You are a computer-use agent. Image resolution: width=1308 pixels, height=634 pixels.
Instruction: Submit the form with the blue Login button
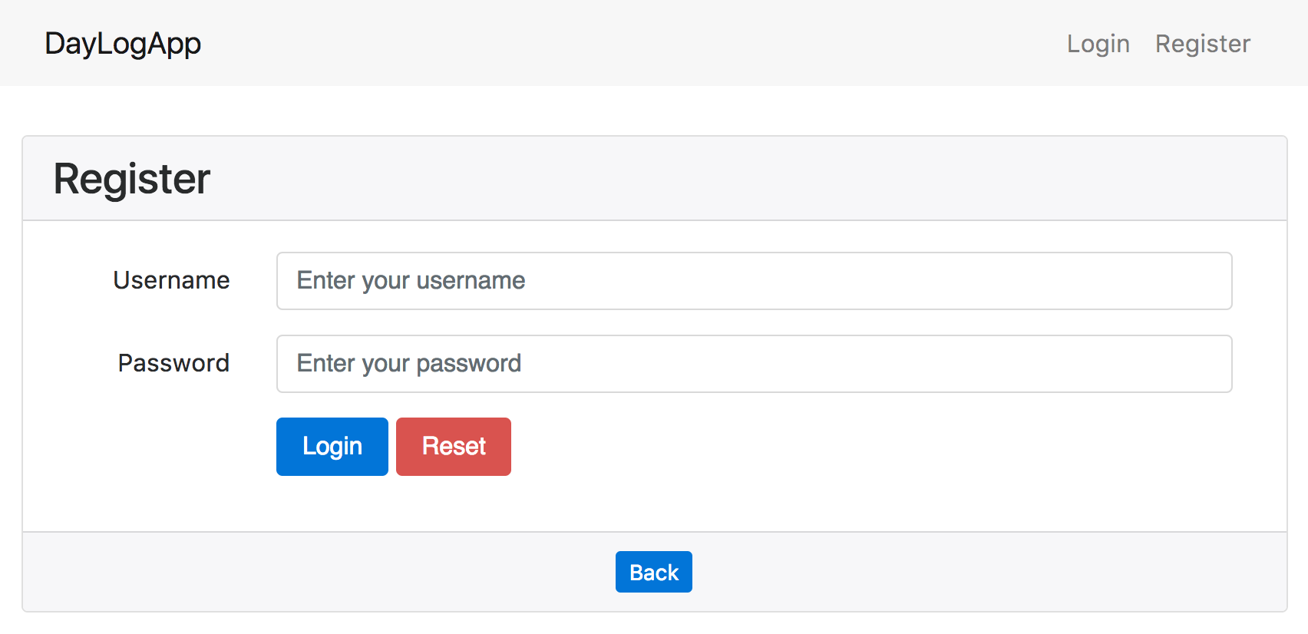332,447
